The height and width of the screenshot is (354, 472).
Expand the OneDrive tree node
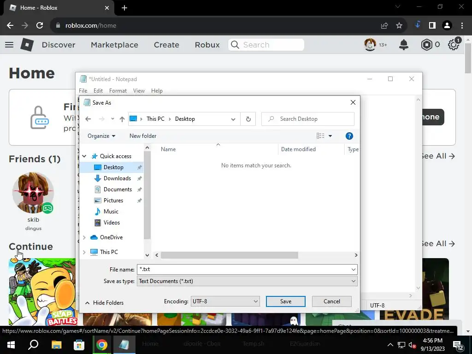(x=84, y=237)
